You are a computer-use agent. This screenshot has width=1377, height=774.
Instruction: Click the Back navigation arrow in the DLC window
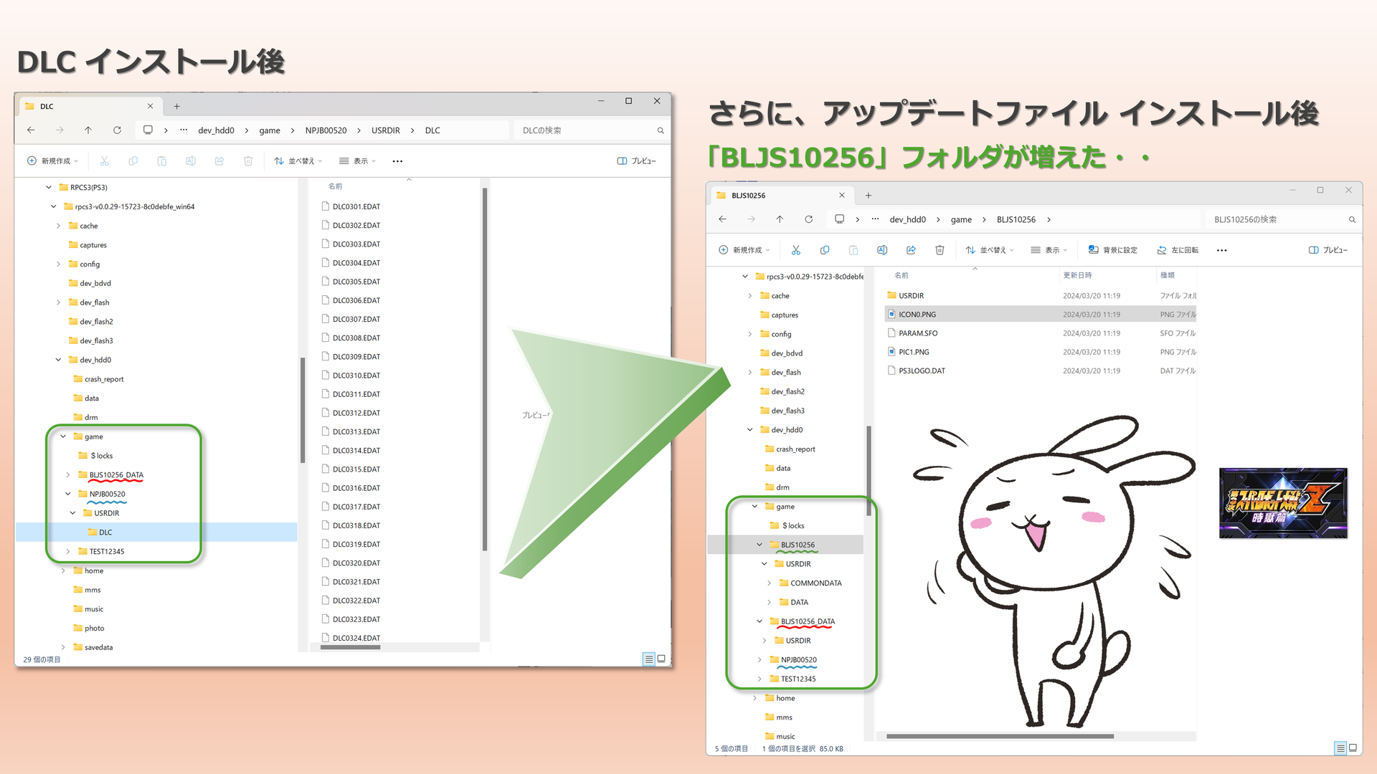click(x=29, y=130)
